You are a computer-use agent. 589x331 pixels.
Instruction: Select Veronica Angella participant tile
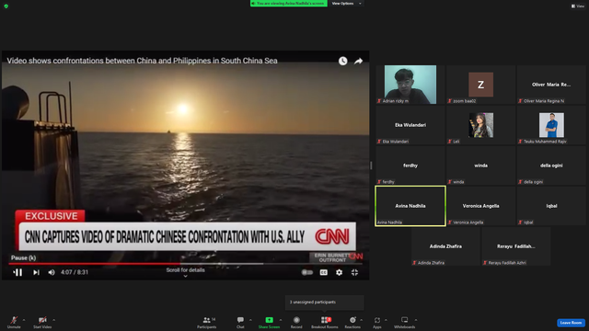tap(480, 206)
